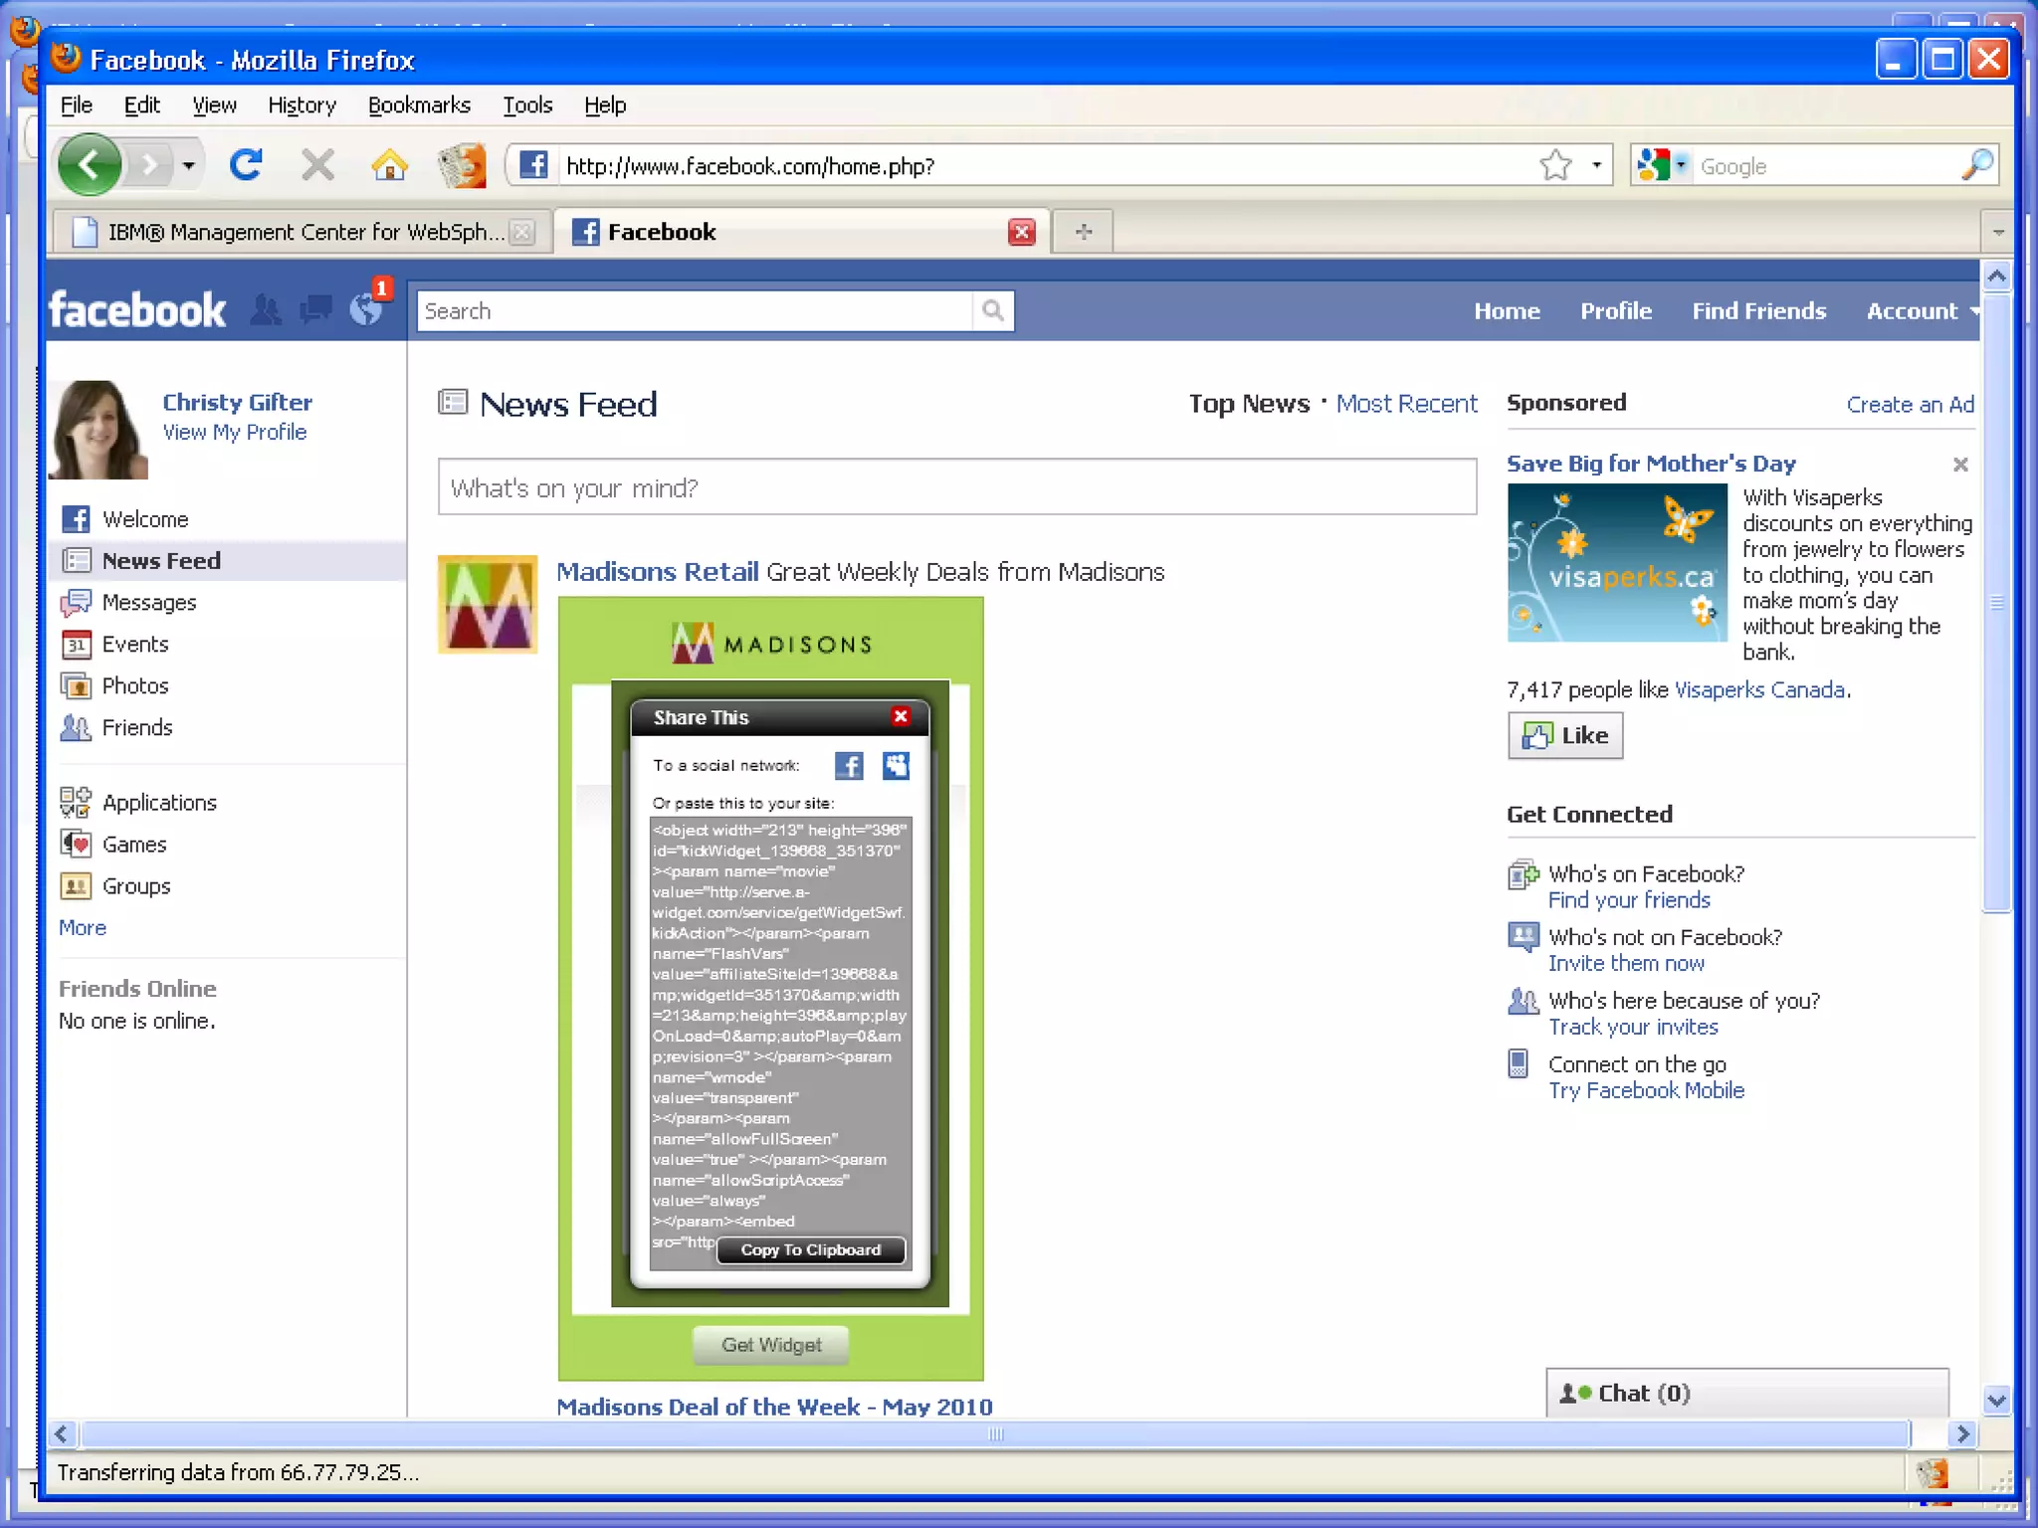Click the Firefox home icon
The height and width of the screenshot is (1528, 2038).
point(389,165)
